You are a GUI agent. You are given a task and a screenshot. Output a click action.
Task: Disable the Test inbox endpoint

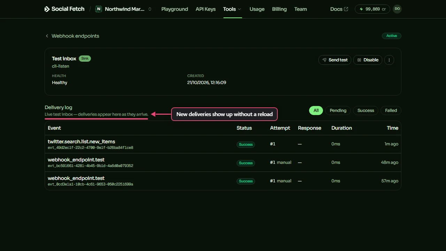pos(368,60)
